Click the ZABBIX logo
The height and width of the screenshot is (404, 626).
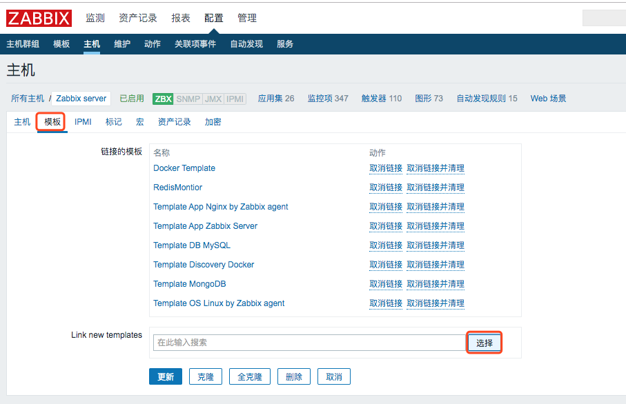(x=40, y=18)
